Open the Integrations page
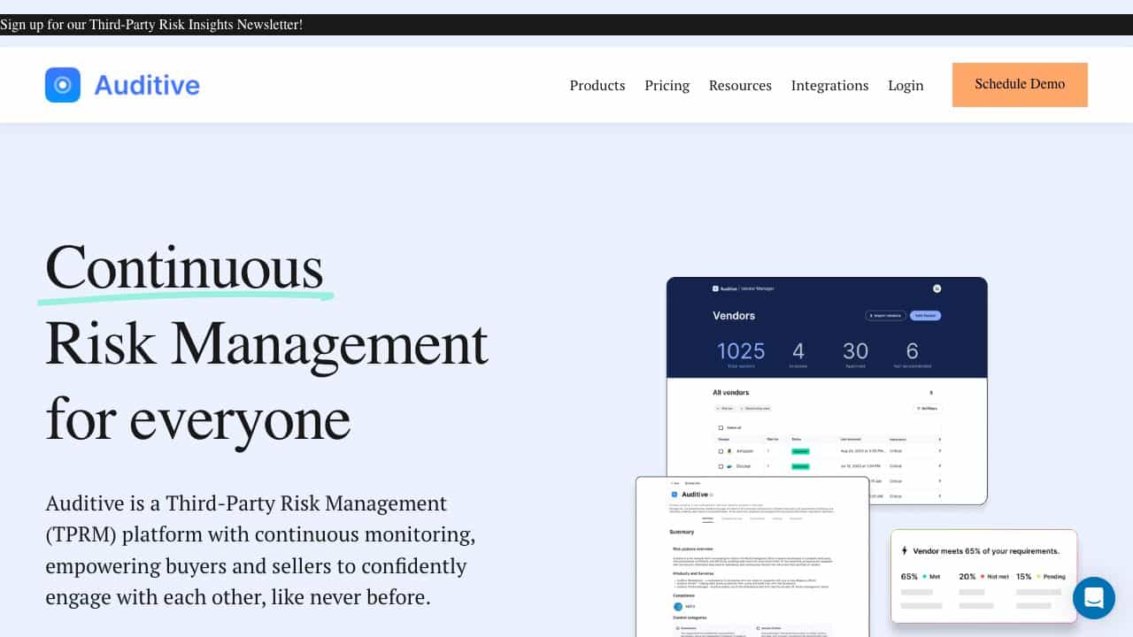1133x637 pixels. point(829,85)
